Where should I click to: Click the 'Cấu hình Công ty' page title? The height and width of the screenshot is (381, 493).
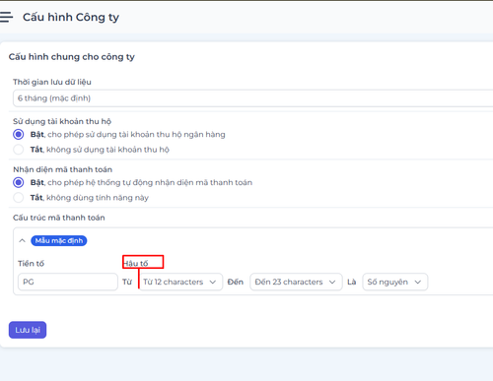[x=71, y=17]
